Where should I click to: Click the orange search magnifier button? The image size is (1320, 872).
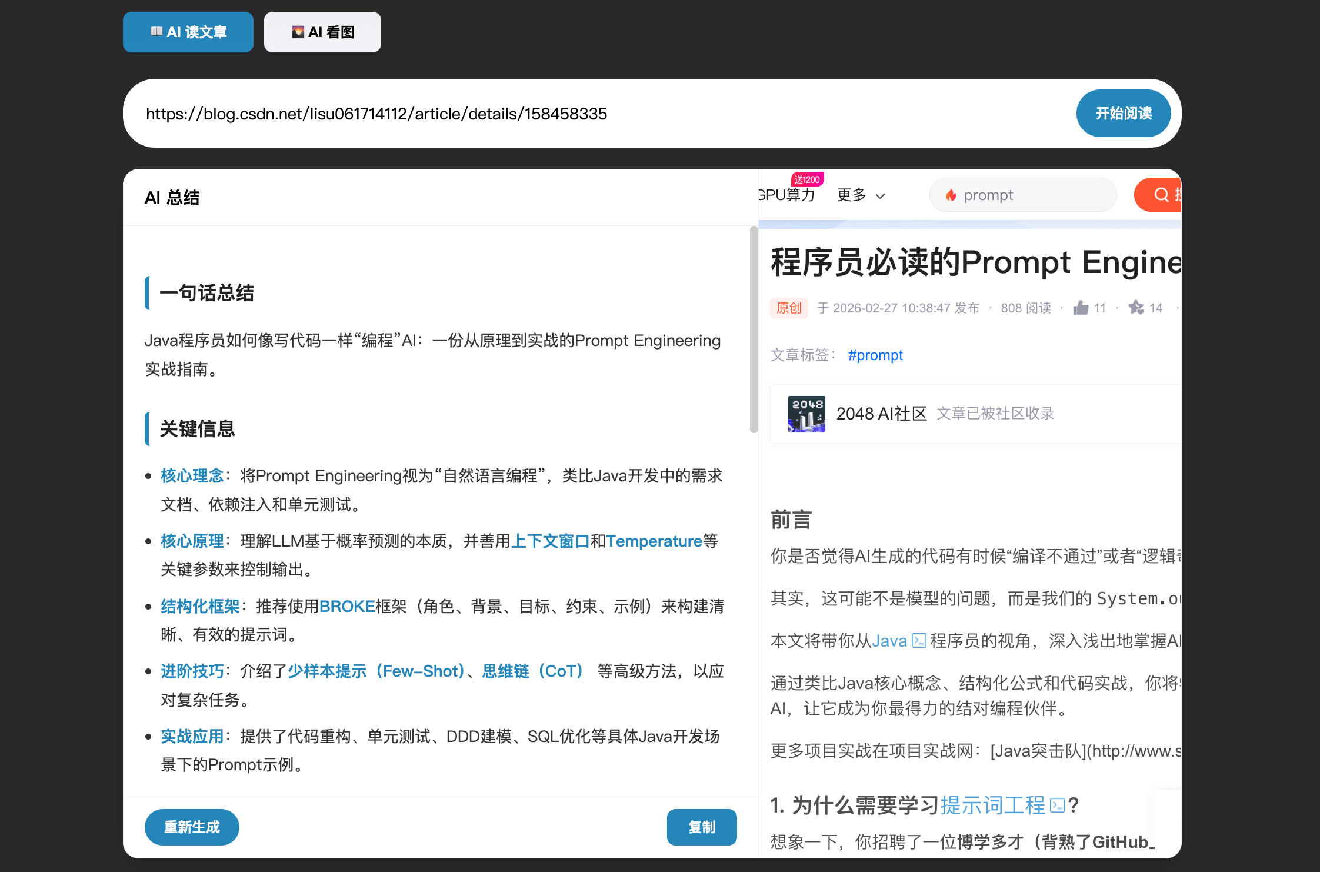coord(1161,195)
